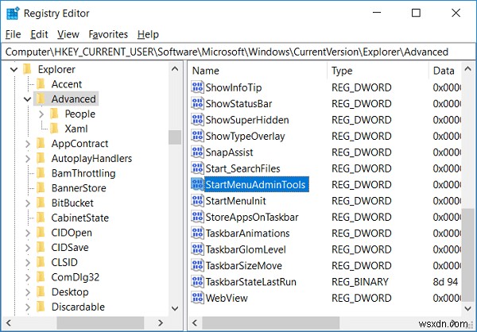Expand the CIDSave key
477x332 pixels.
click(28, 248)
